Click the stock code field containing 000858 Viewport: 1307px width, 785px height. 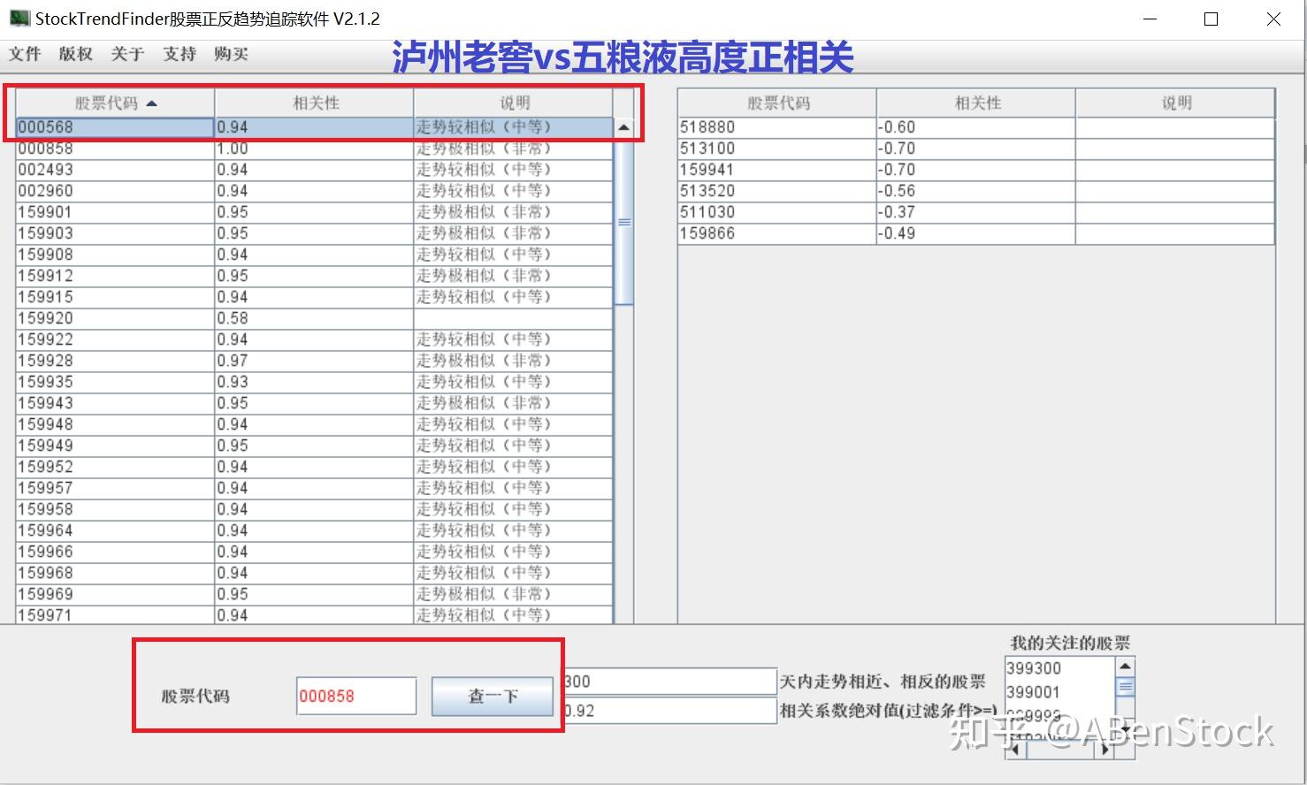[356, 697]
